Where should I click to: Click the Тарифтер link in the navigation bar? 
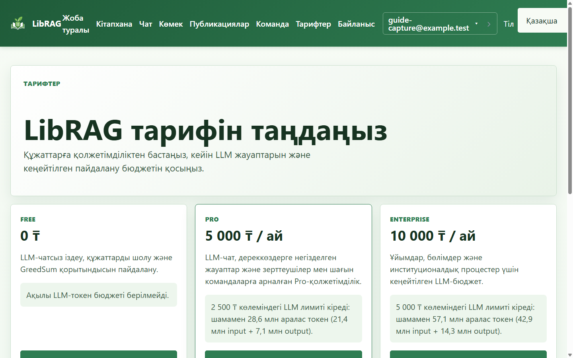tap(314, 24)
